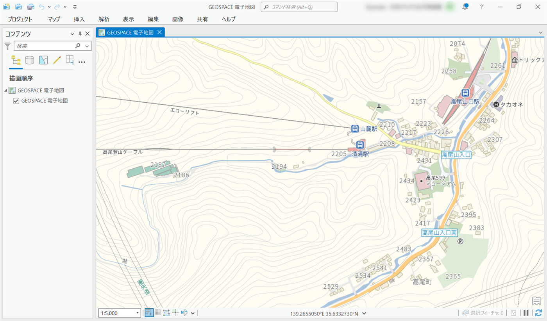This screenshot has width=547, height=321.
Task: Open the coordinate display units dropdown
Action: [x=364, y=313]
